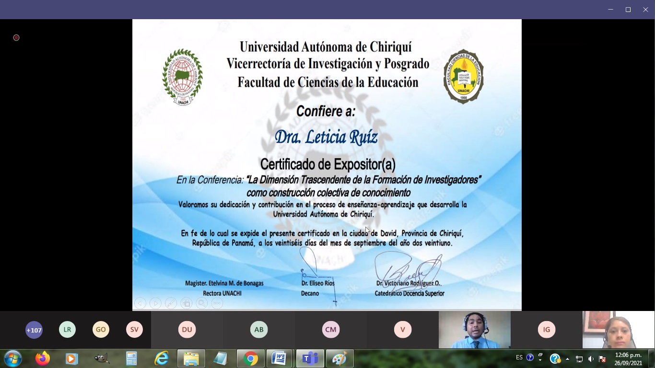The height and width of the screenshot is (368, 655).
Task: Open the Action Center flag icon
Action: coord(603,359)
